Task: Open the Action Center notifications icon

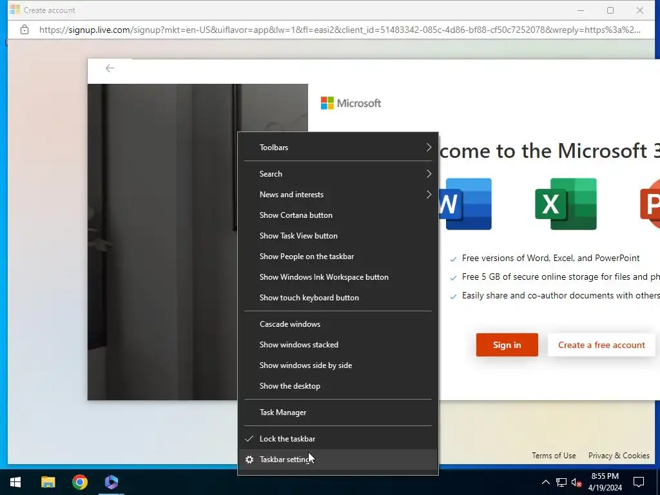Action: pos(639,482)
